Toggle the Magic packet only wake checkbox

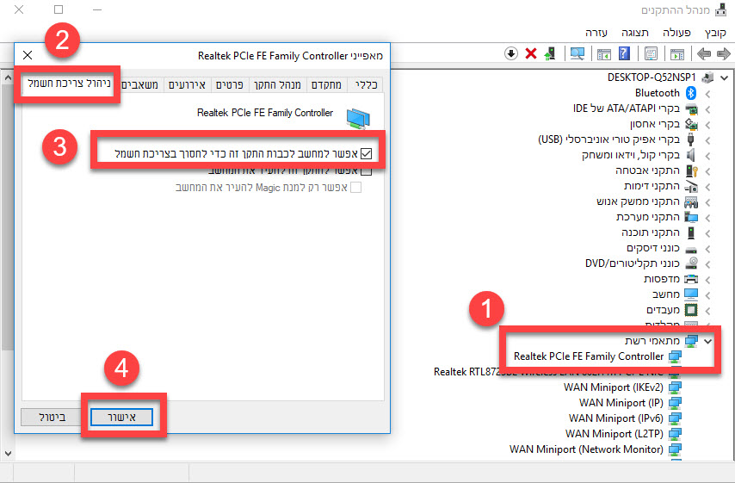point(356,188)
